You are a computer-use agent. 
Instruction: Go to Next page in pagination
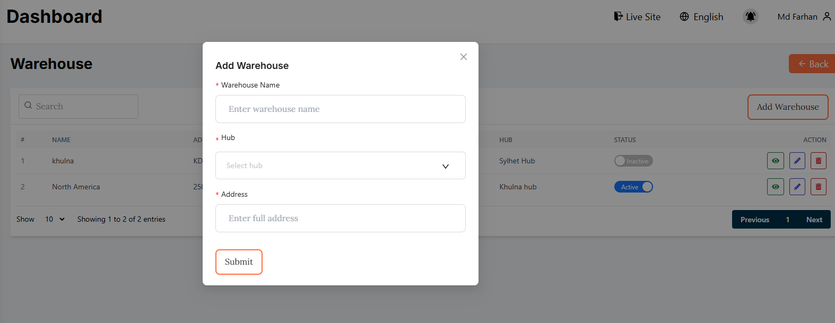pyautogui.click(x=814, y=220)
